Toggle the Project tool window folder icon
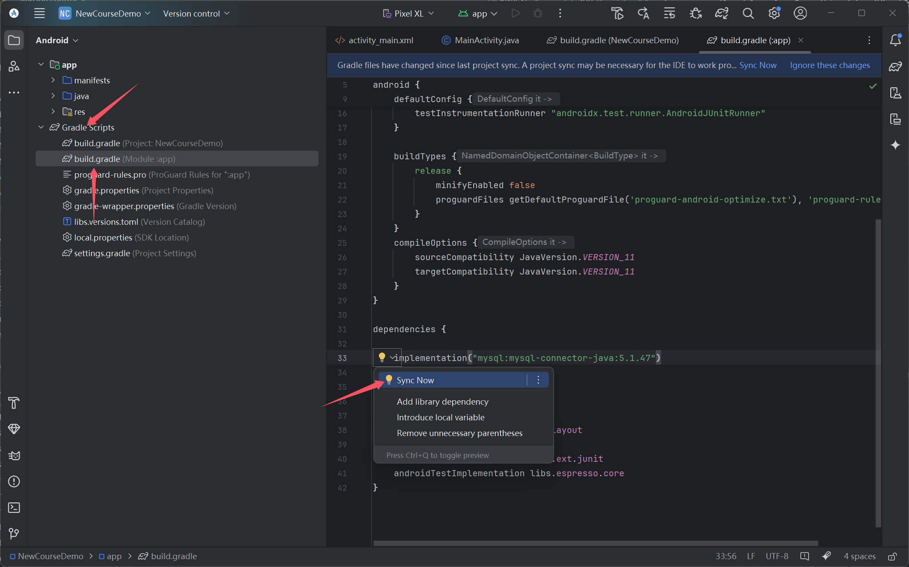The height and width of the screenshot is (567, 909). 14,40
